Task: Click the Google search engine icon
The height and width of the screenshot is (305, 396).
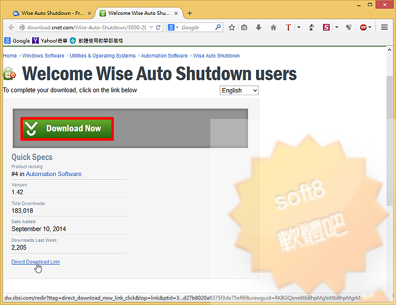Action: coord(171,27)
